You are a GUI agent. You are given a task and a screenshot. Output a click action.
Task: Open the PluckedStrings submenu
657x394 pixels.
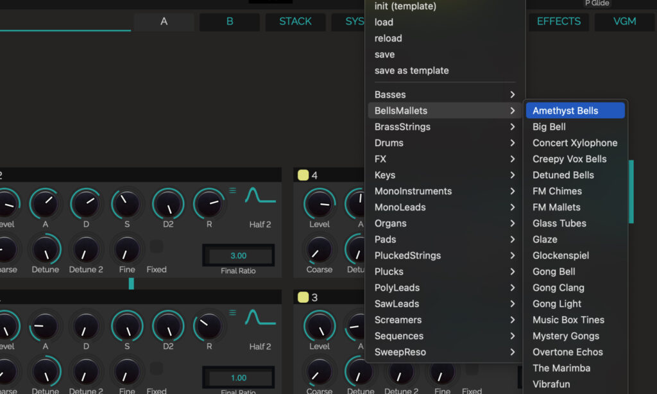[445, 255]
